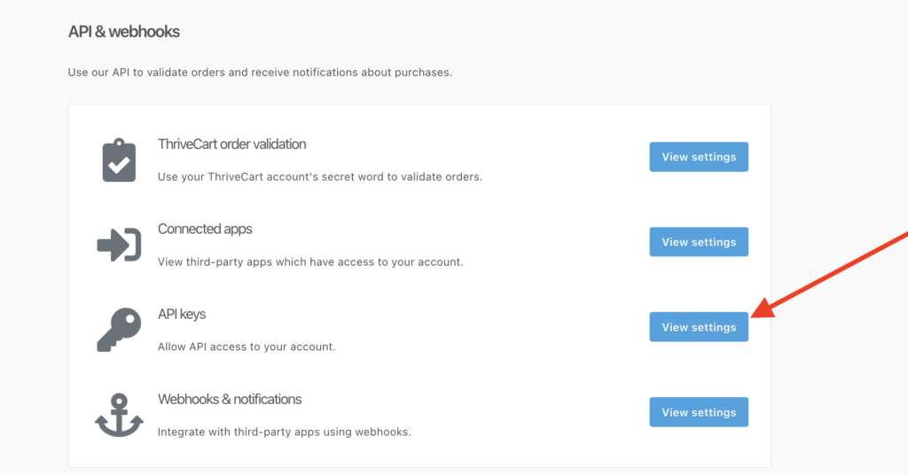Click the API keys key icon
Screen dimensions: 908x475
click(x=119, y=330)
